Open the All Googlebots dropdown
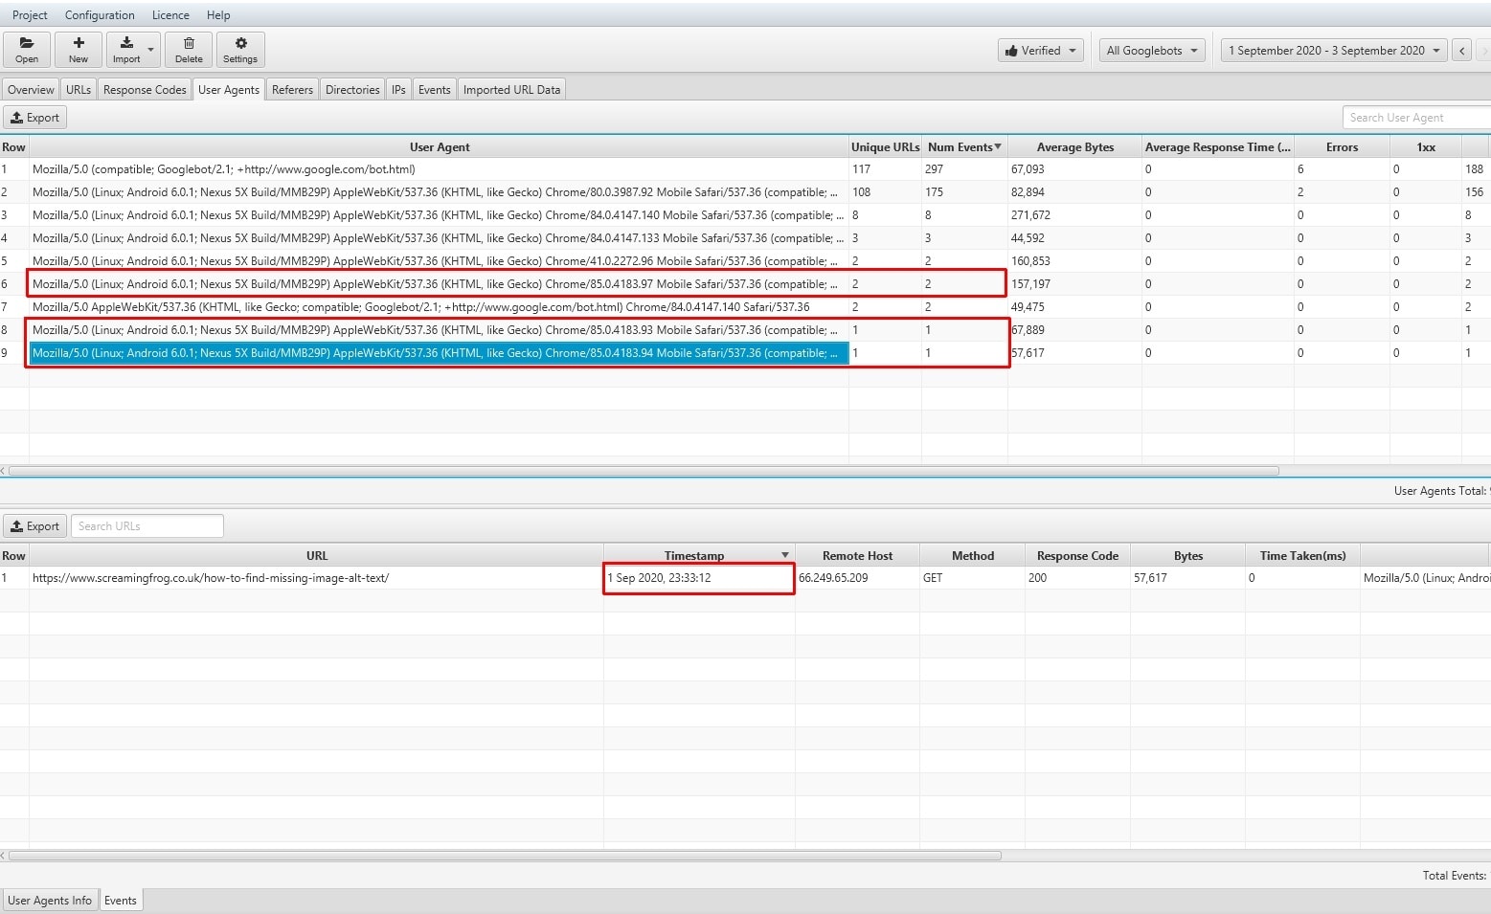The image size is (1491, 914). [1152, 51]
